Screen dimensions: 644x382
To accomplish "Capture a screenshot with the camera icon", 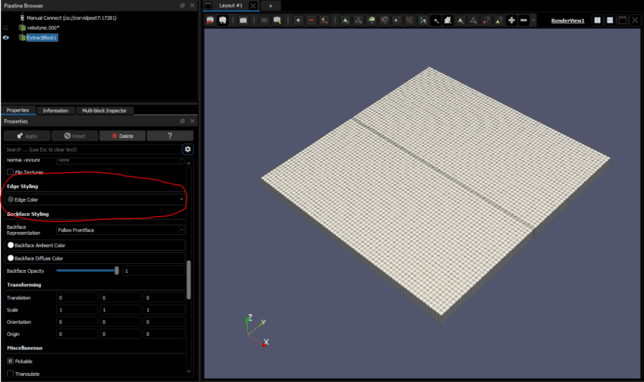I will click(243, 20).
